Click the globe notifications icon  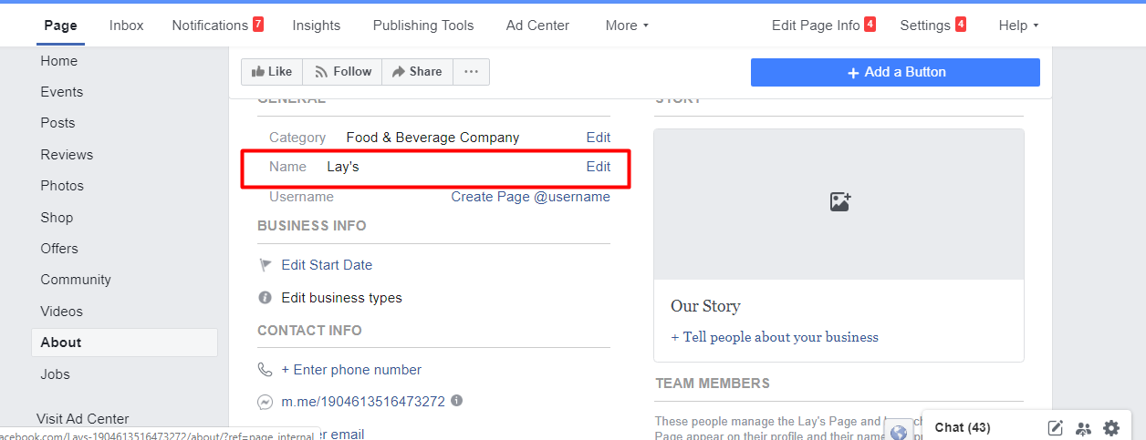pos(899,432)
